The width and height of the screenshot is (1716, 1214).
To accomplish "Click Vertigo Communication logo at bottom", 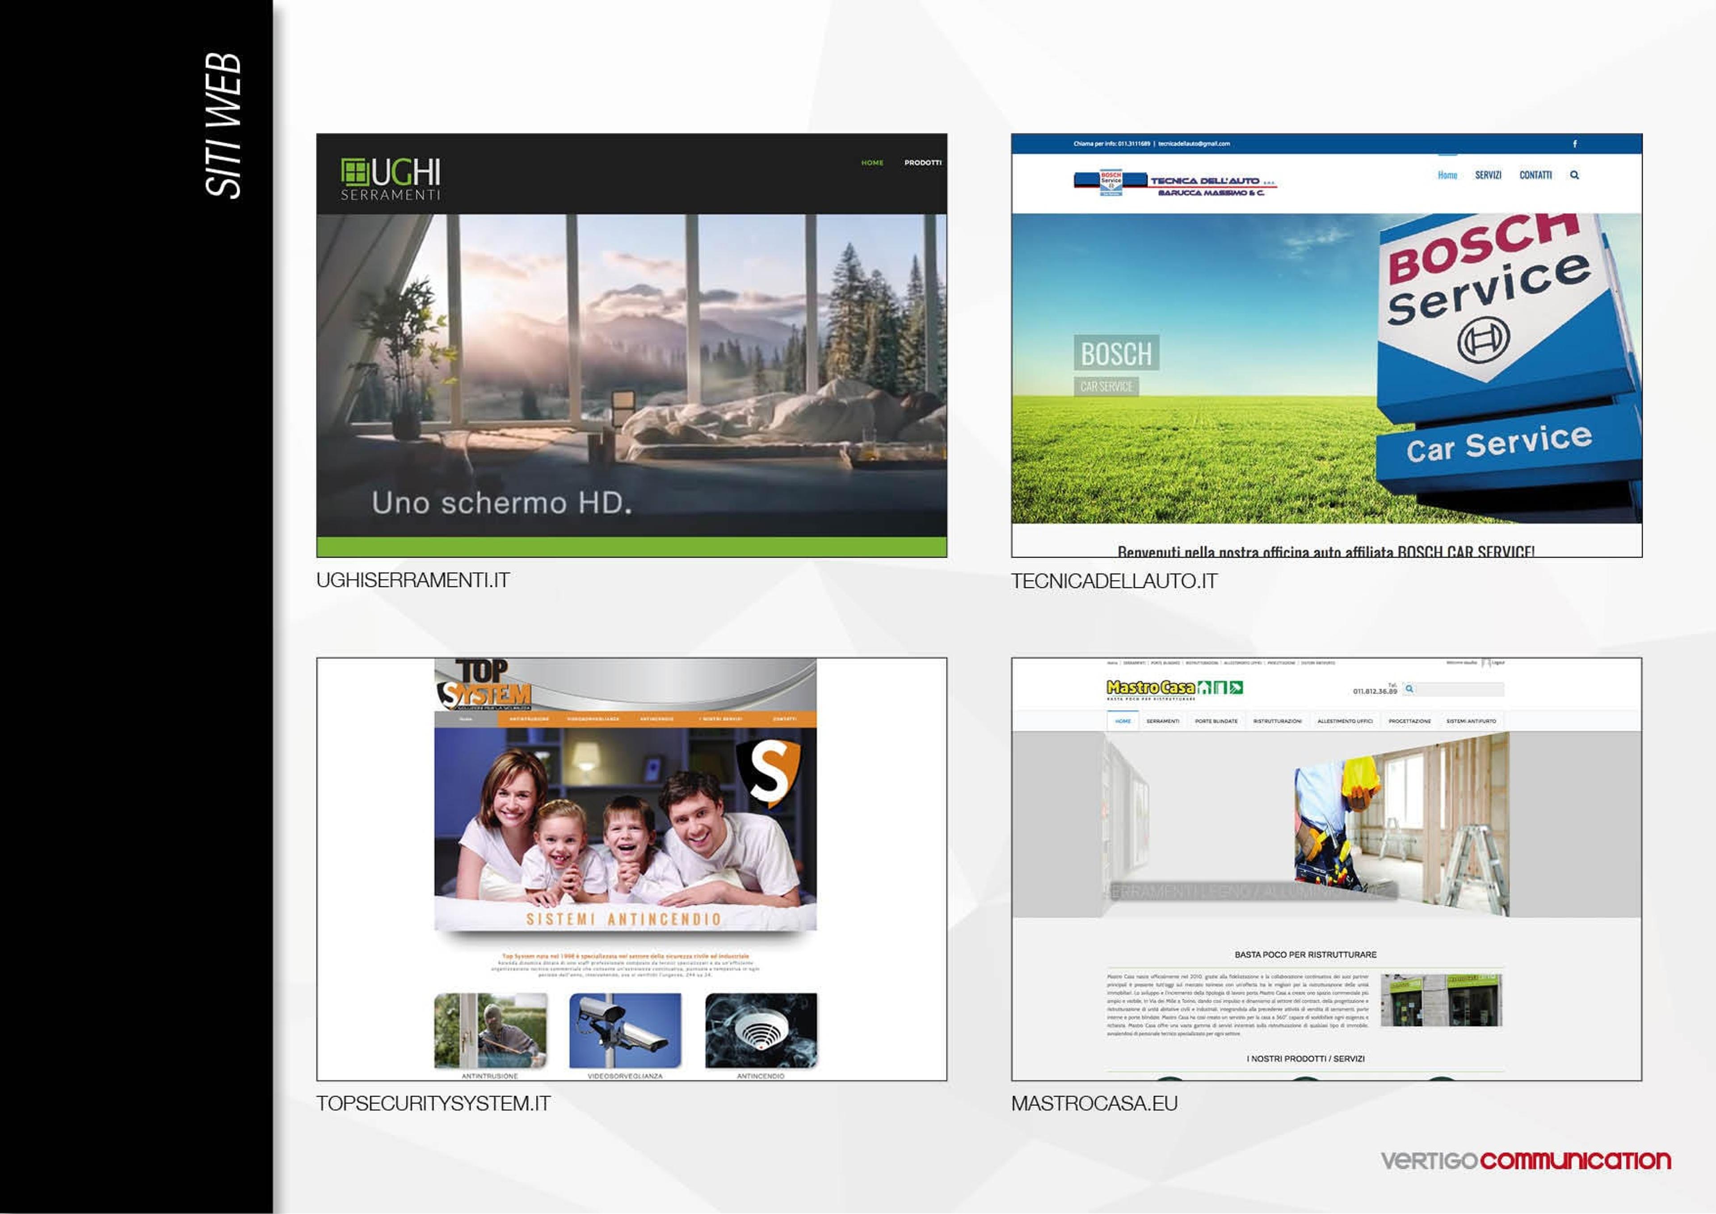I will click(x=1525, y=1161).
